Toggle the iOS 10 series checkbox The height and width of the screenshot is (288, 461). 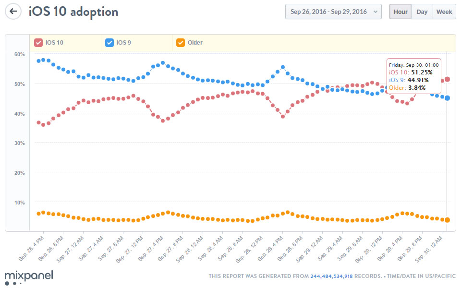[38, 43]
